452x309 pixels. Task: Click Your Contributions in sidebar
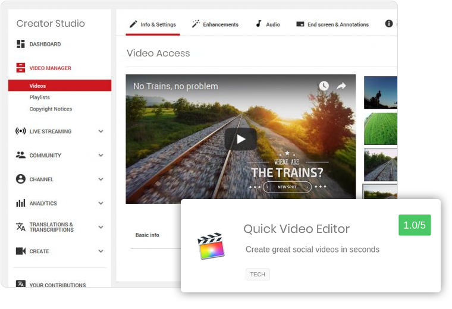[58, 285]
